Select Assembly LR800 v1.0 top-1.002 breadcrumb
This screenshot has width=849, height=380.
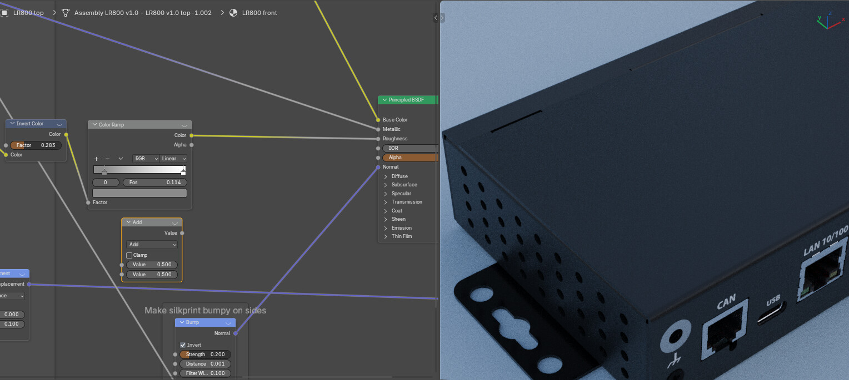tap(143, 13)
